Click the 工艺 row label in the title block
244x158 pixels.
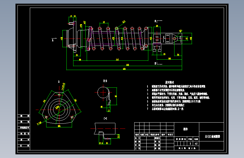tap(137, 148)
